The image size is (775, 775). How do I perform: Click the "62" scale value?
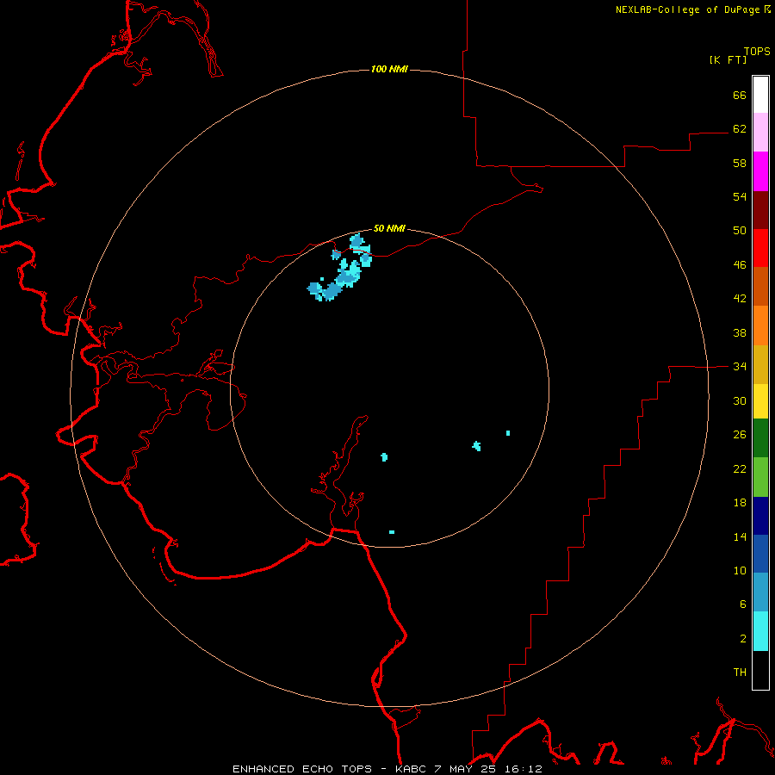click(x=740, y=129)
